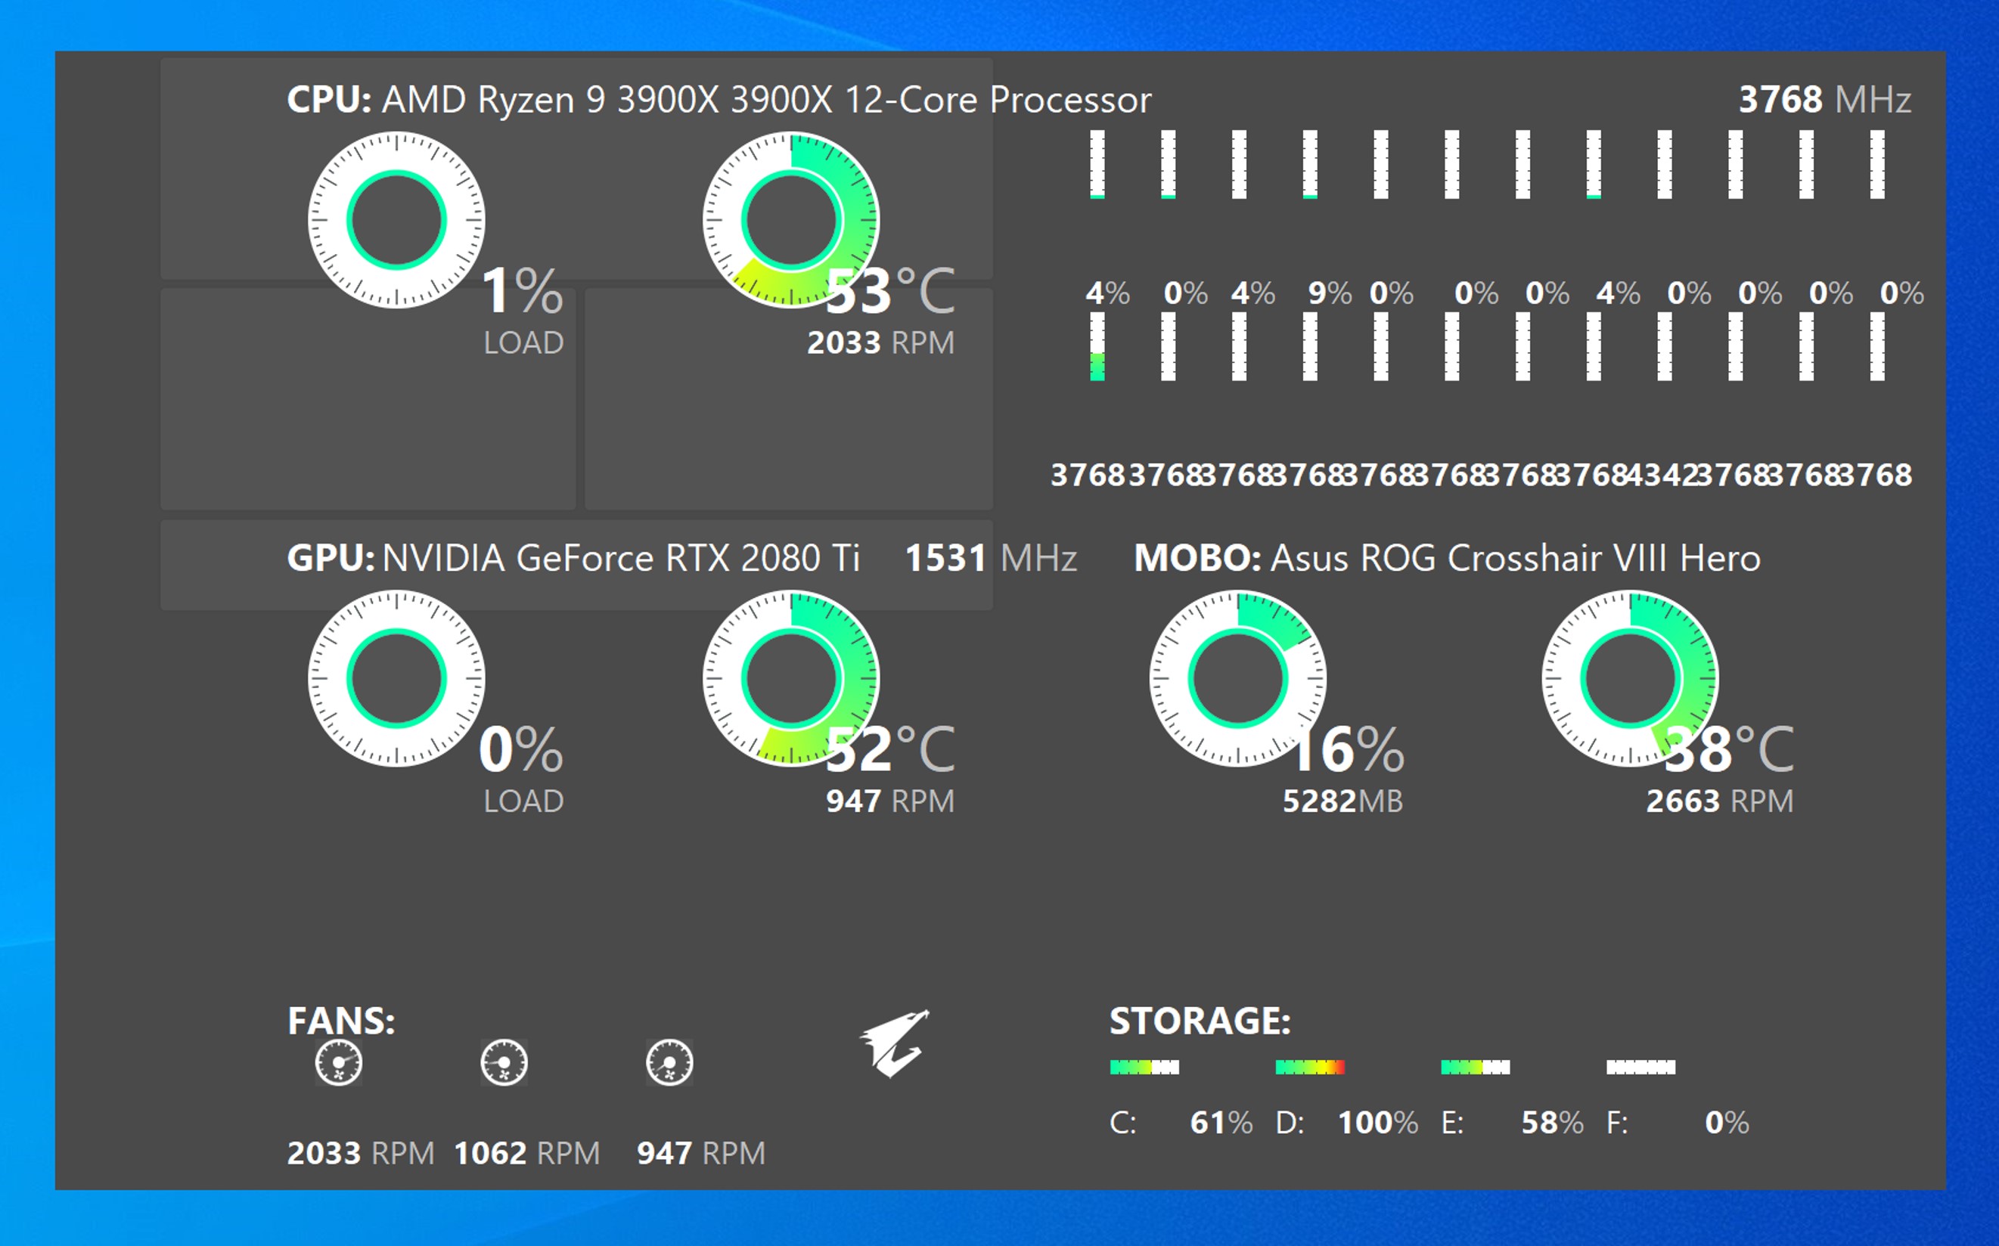
Task: Click the first CPU core bar in top row
Action: tap(1097, 164)
